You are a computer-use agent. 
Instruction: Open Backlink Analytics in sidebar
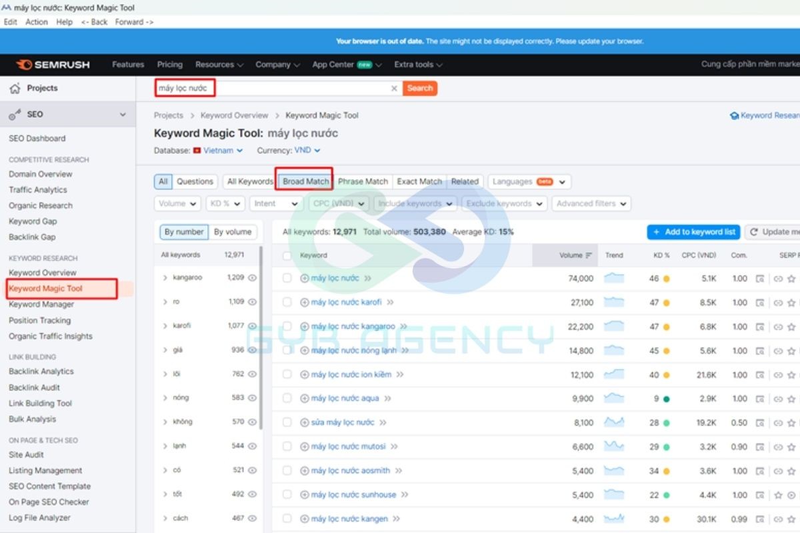[41, 371]
